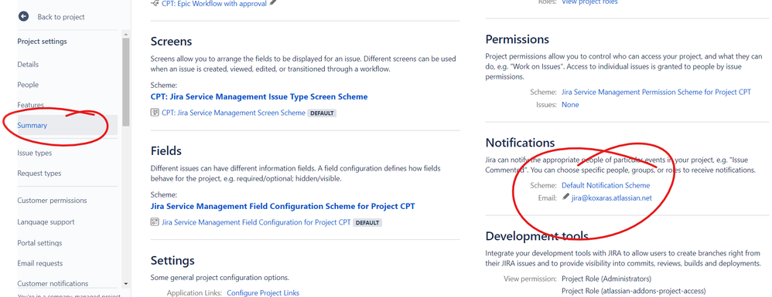Click the field configuration icon beside Project CPT
Image resolution: width=772 pixels, height=297 pixels.
point(155,222)
